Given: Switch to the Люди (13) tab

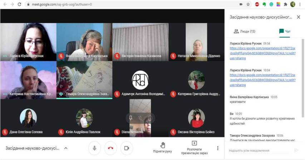Looking at the screenshot, I should [244, 31].
